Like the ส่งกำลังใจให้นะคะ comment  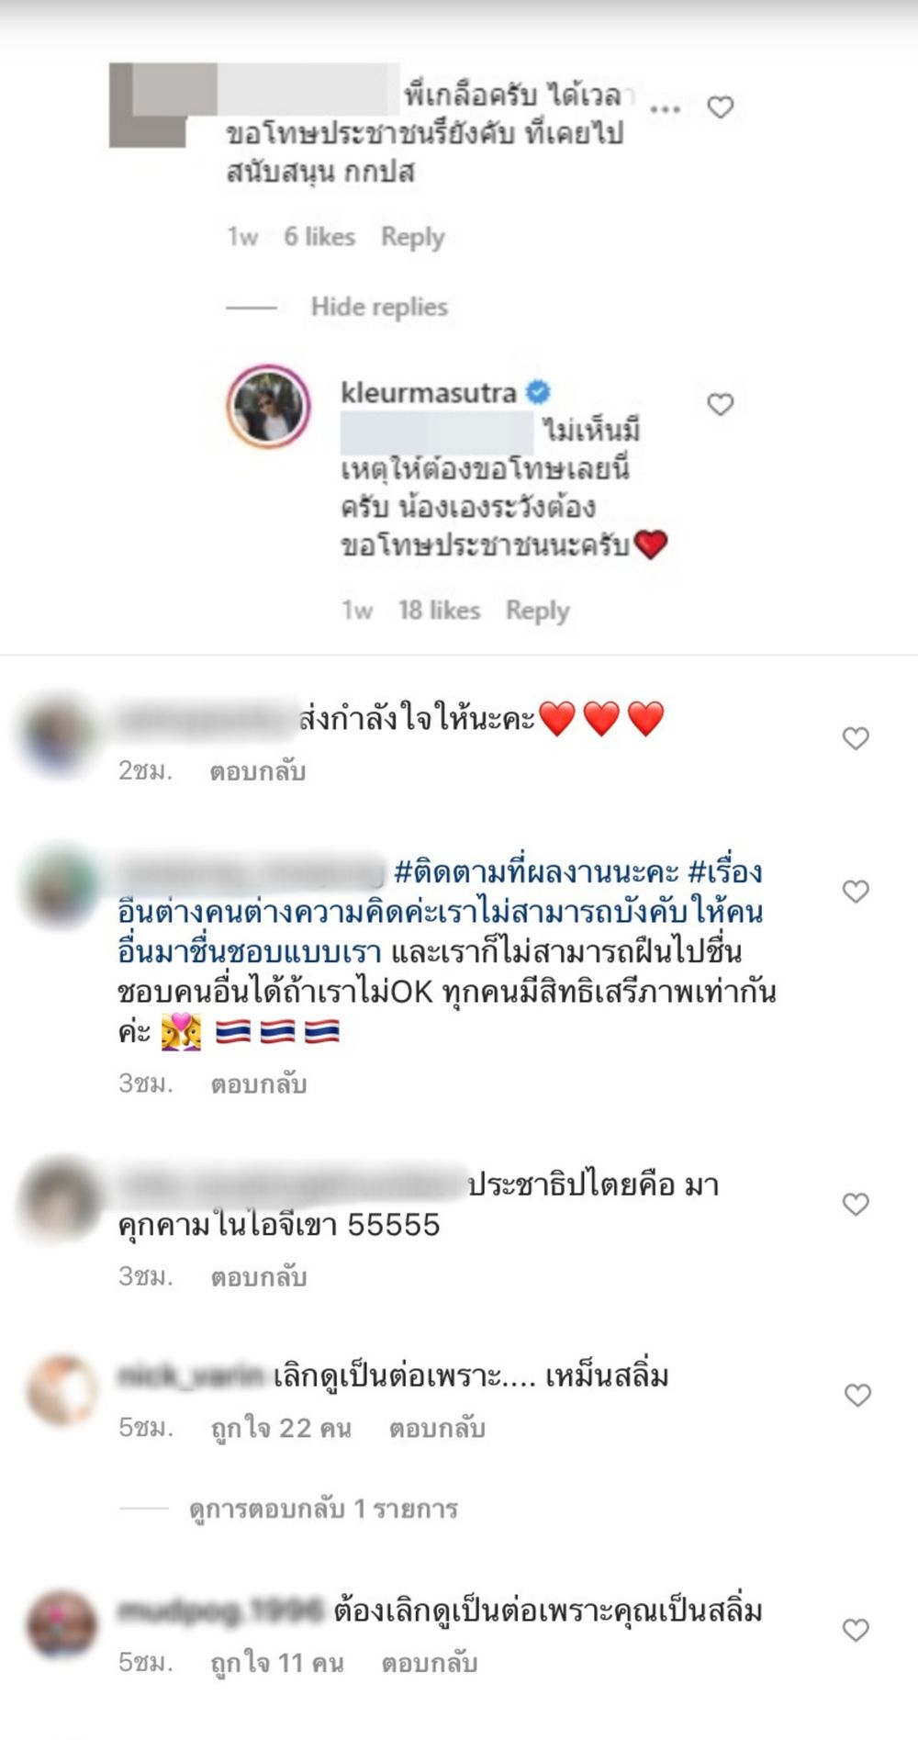[856, 738]
